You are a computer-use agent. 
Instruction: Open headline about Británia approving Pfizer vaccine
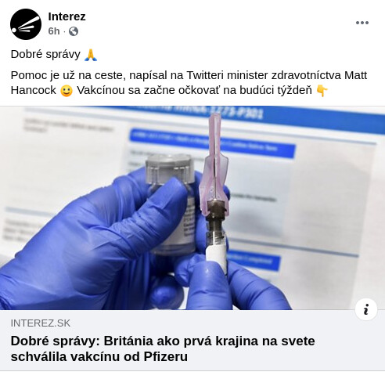point(163,348)
